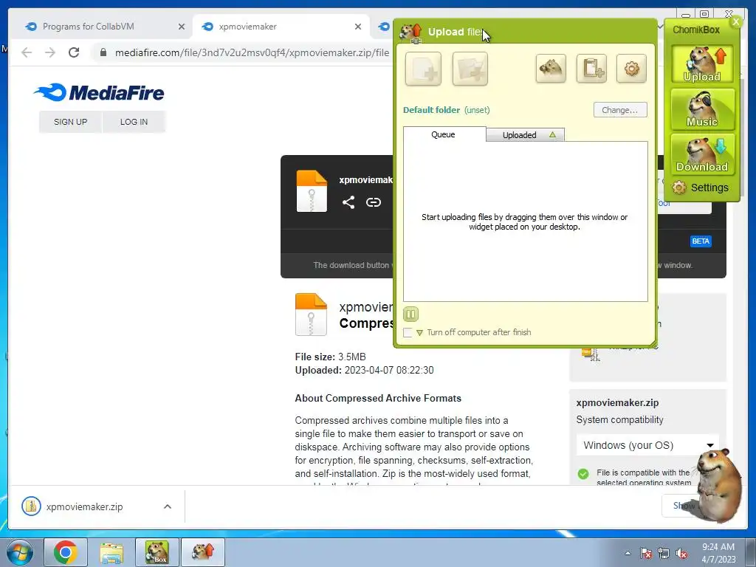The height and width of the screenshot is (567, 756).
Task: Go back in the Chrome browser
Action: [27, 52]
